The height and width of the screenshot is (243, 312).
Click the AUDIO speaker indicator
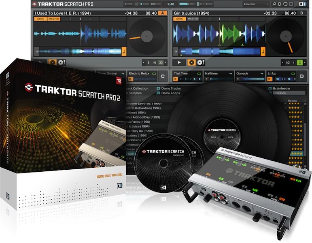[x=144, y=4]
